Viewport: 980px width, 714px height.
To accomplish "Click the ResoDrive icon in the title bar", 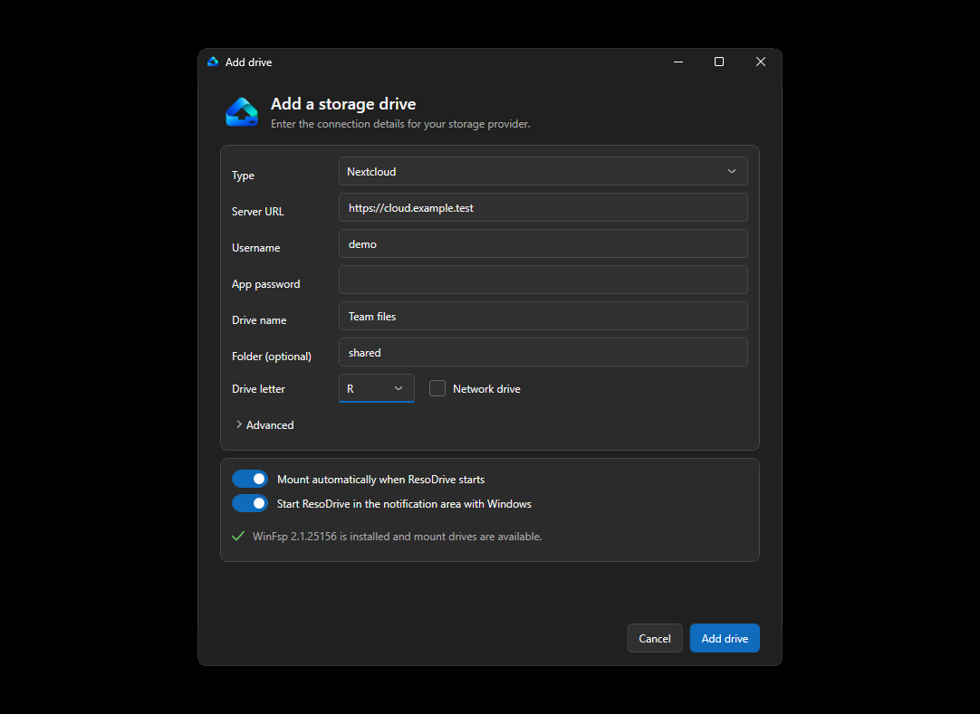I will coord(213,62).
